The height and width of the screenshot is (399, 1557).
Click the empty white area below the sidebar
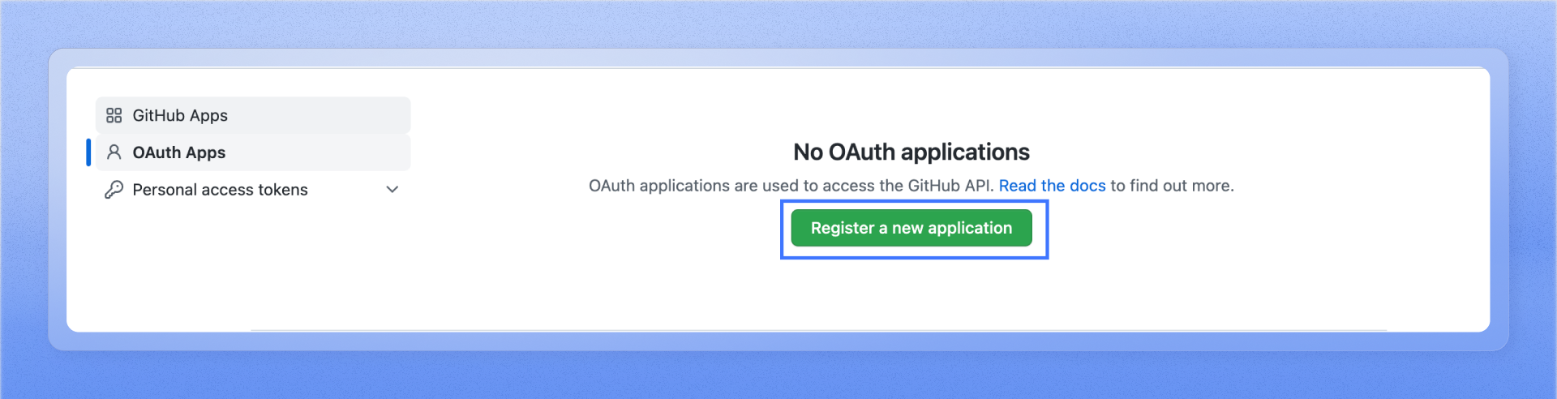[x=243, y=268]
